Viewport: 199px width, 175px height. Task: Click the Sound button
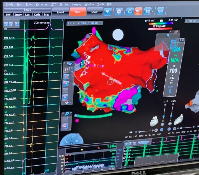(60, 12)
